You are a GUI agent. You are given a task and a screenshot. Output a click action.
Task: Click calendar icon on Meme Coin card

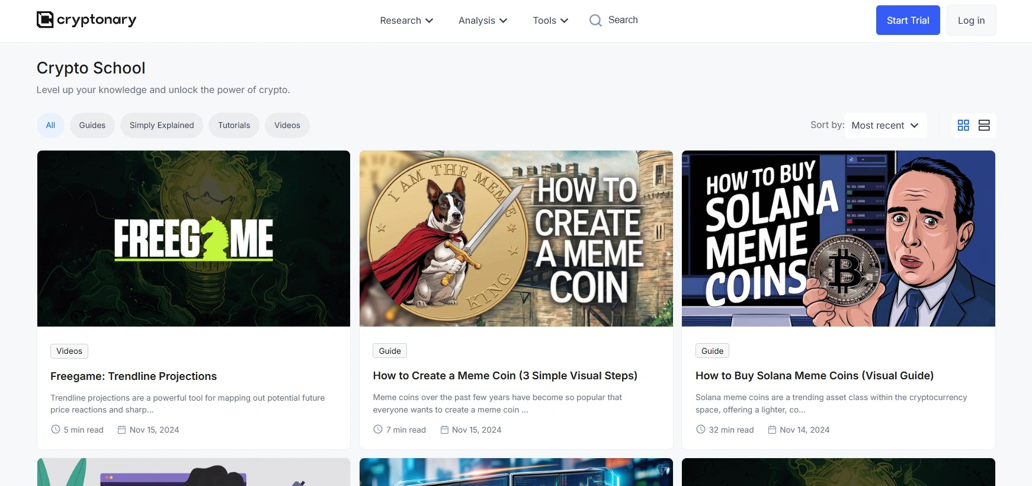coord(444,430)
